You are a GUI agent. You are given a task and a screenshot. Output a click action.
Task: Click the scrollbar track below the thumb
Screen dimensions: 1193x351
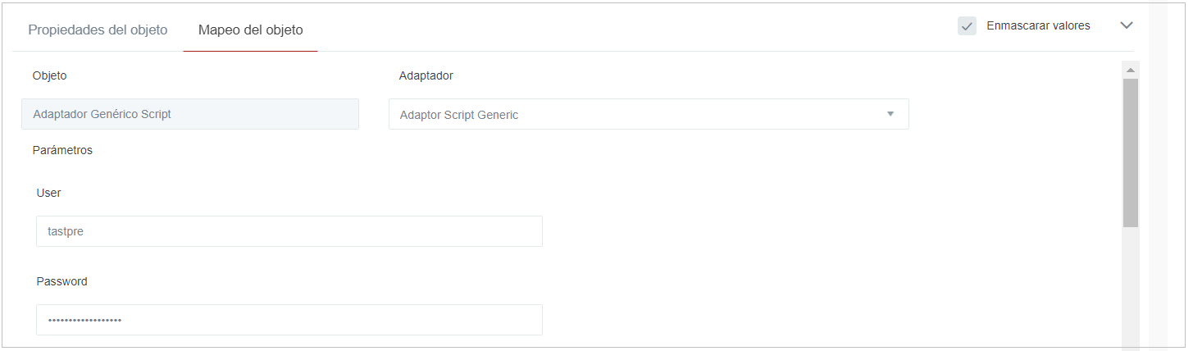click(1131, 287)
